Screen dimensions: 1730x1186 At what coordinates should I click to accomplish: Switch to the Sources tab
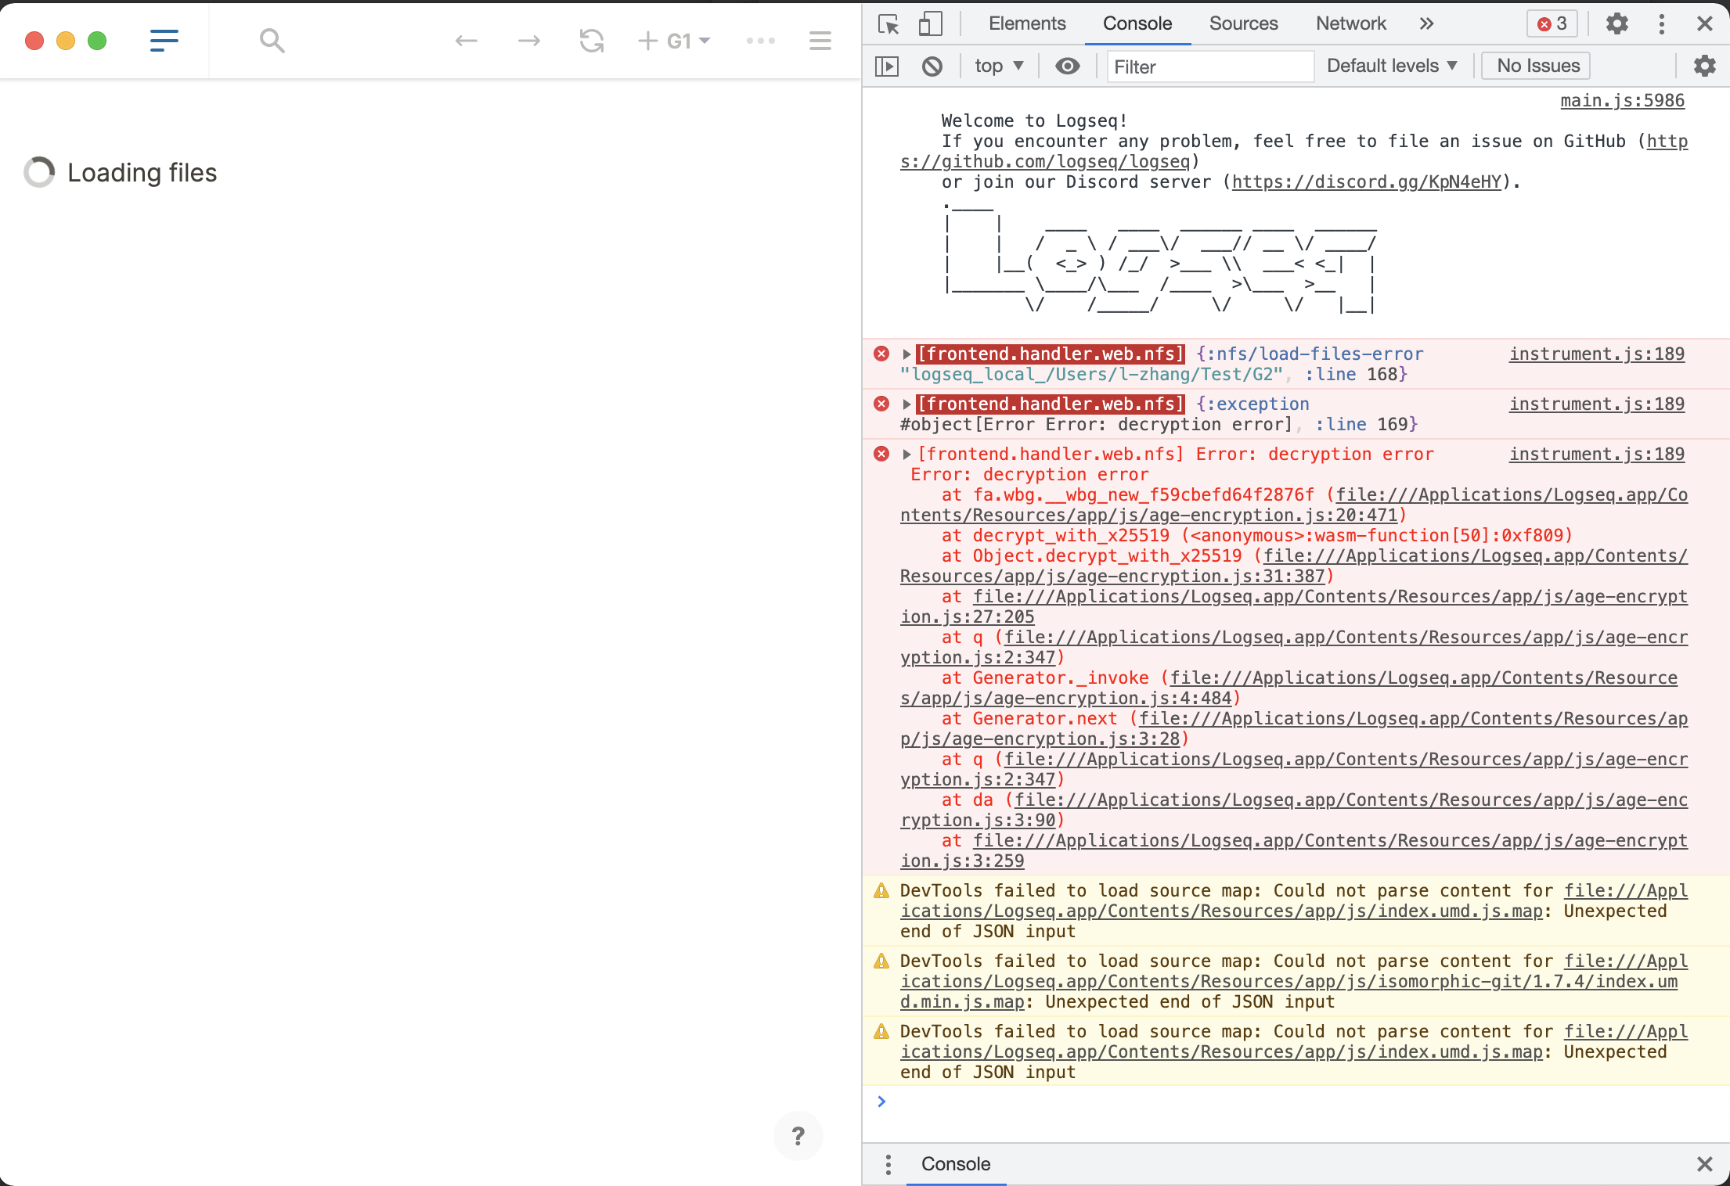1242,23
